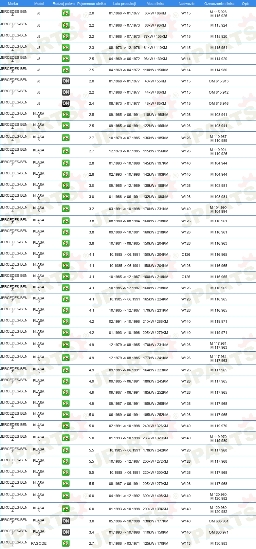Click the petrol fuel icon beside 77kW / 105KM
The height and width of the screenshot is (549, 256).
[66, 36]
